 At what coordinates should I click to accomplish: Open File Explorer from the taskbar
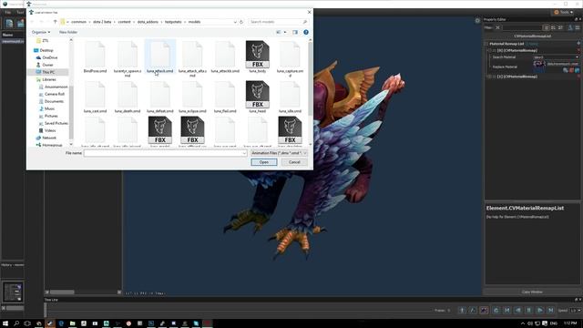73,323
